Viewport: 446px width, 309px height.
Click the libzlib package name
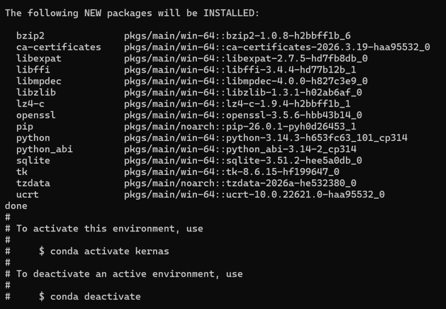click(x=36, y=92)
